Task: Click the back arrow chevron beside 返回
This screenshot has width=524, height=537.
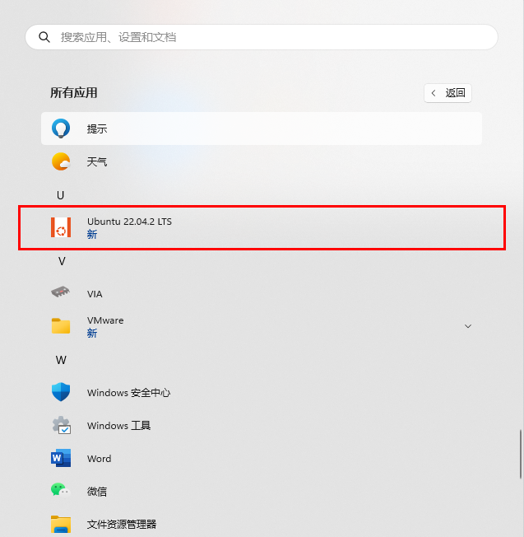Action: [434, 93]
